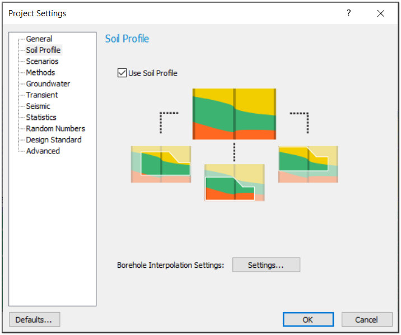This screenshot has height=335, width=401.
Task: Click the left cropped soil profile image
Action: (x=161, y=164)
